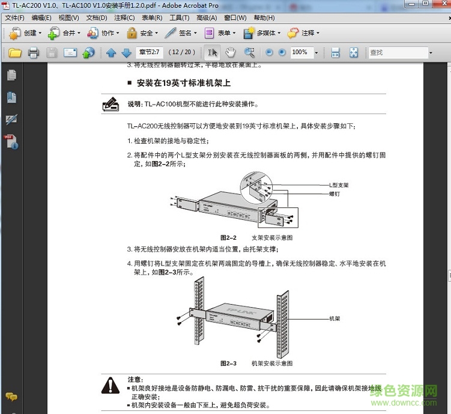Open the 编辑(E) menu
The image size is (451, 414).
click(41, 18)
